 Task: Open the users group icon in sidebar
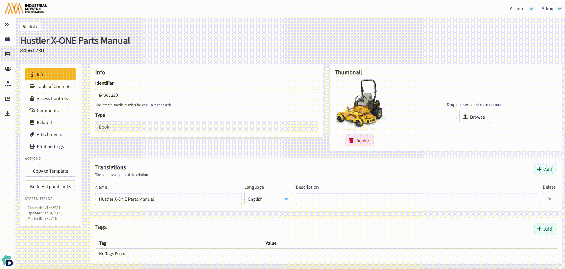8,69
